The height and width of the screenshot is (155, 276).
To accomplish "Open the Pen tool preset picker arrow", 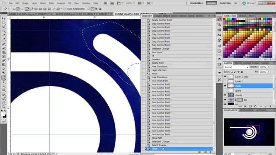I will click(9, 9).
